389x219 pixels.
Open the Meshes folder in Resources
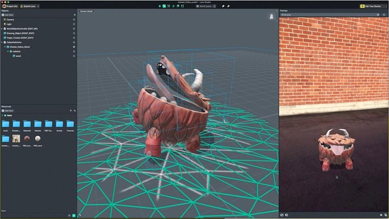pos(38,124)
